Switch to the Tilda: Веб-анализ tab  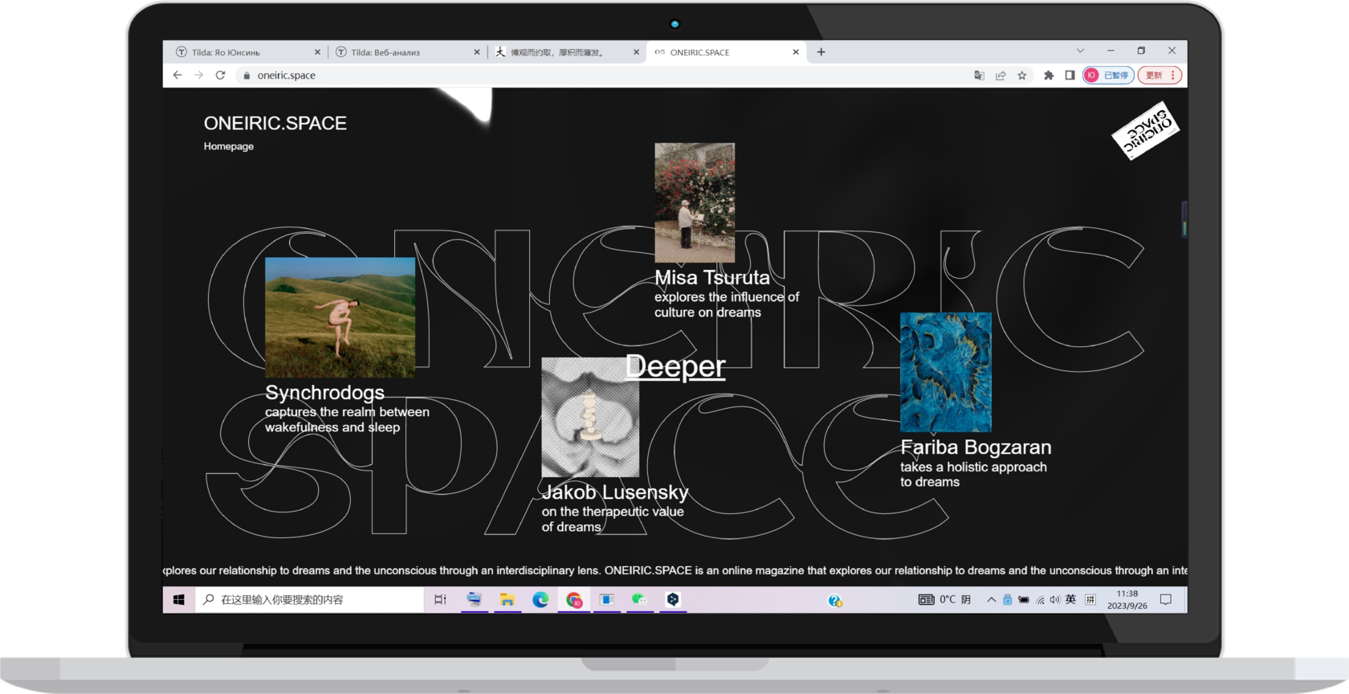(x=406, y=52)
